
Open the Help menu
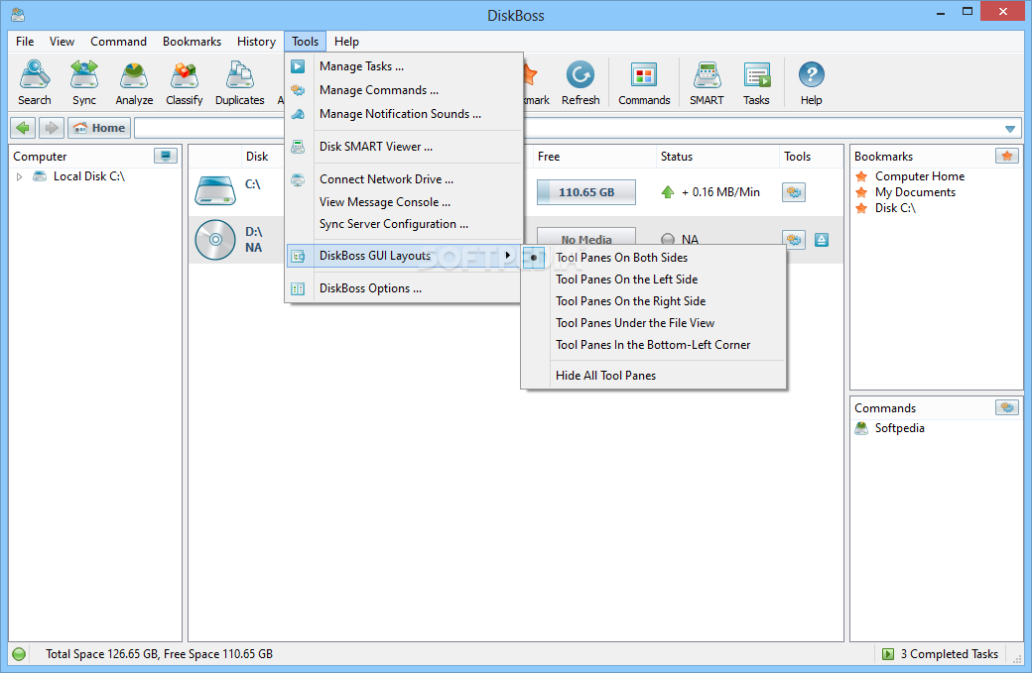click(x=346, y=42)
